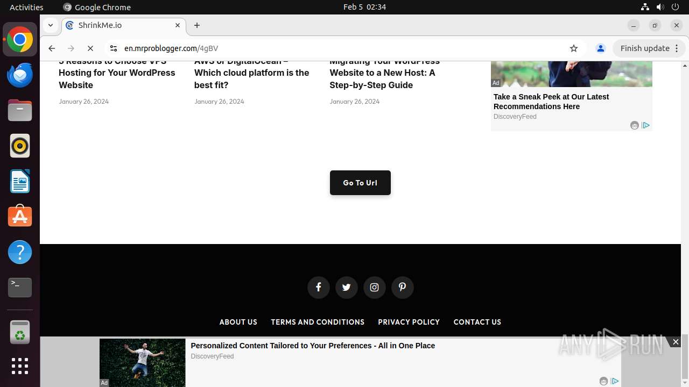Open LibreOffice Writer from the dock
The height and width of the screenshot is (387, 689).
(x=20, y=181)
